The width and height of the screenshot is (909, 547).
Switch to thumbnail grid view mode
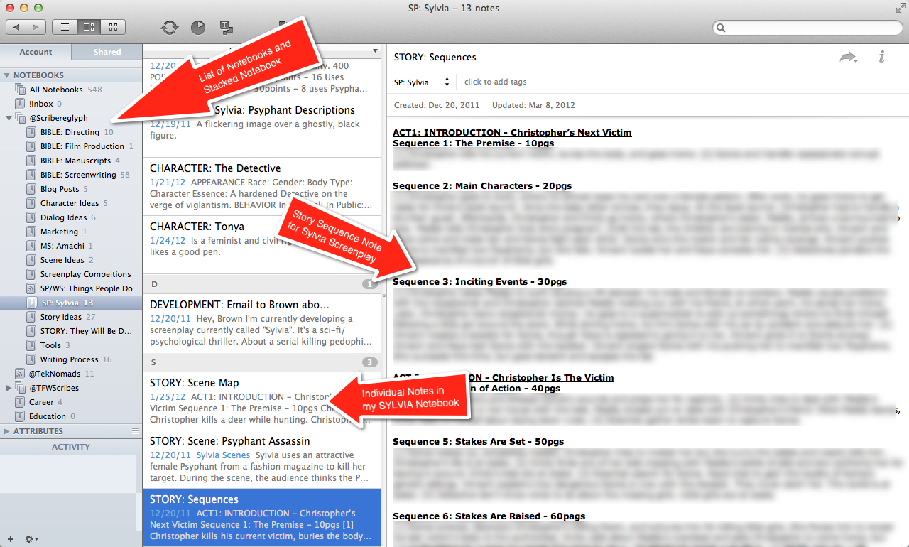pos(112,27)
